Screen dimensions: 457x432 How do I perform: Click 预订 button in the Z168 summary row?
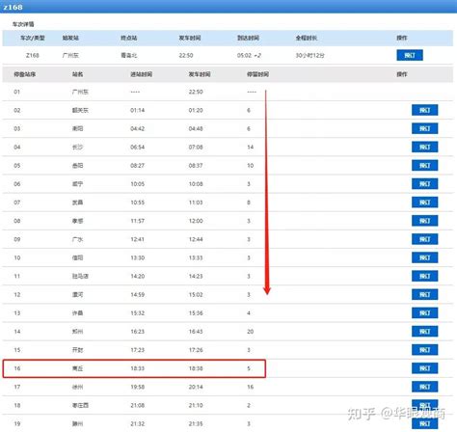coord(410,55)
